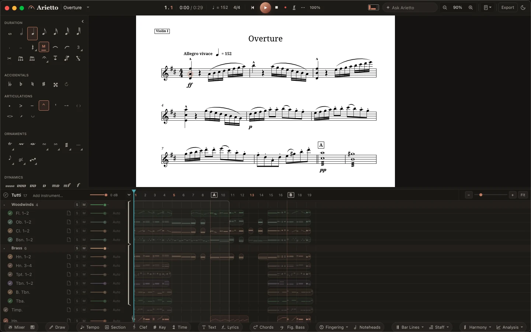531x332 pixels.
Task: Click the record button
Action: tap(285, 7)
